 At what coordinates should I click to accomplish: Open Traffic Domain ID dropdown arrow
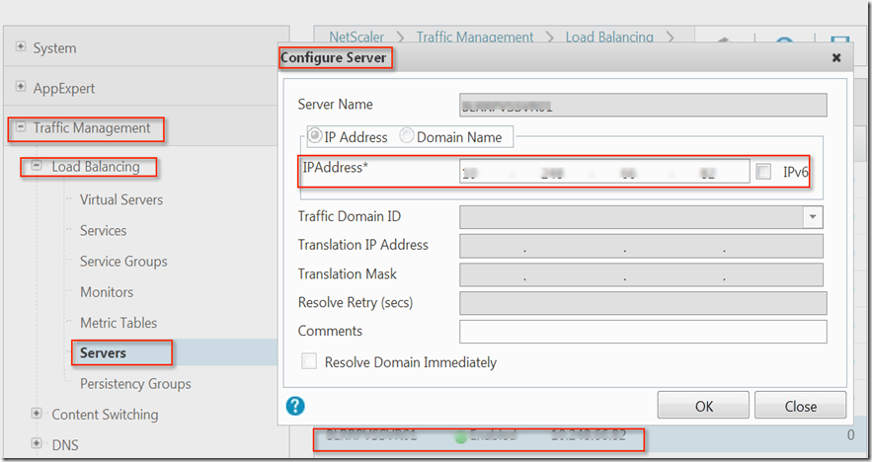[813, 217]
